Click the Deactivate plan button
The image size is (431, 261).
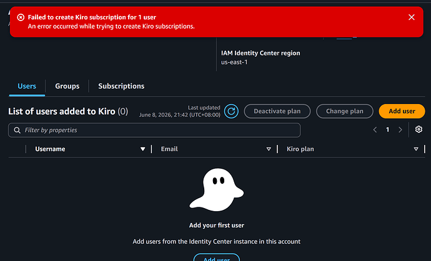[x=277, y=112]
